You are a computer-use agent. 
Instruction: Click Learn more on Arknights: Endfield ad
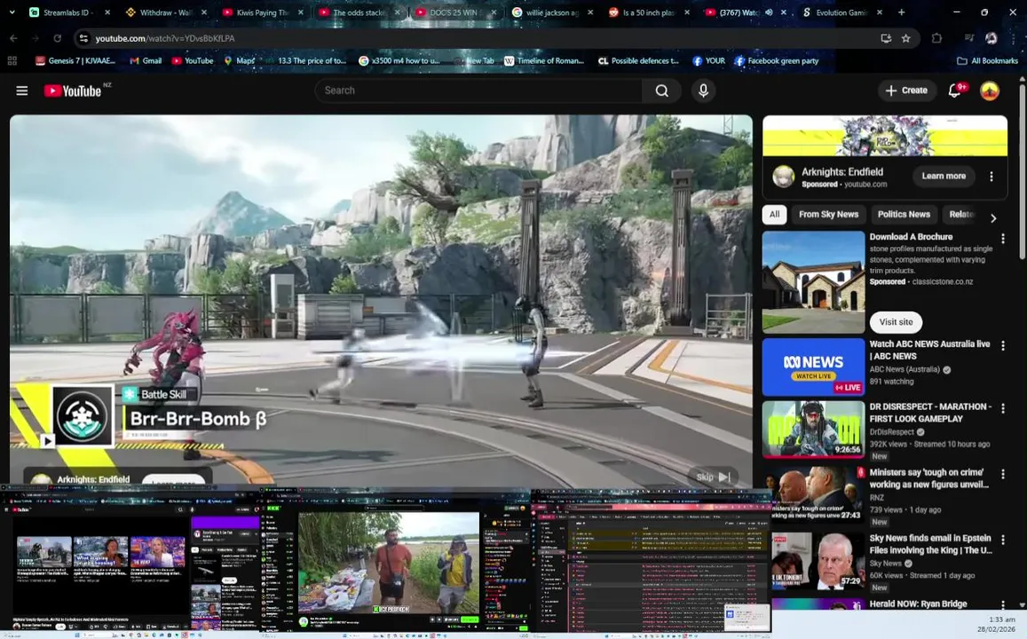click(x=944, y=176)
